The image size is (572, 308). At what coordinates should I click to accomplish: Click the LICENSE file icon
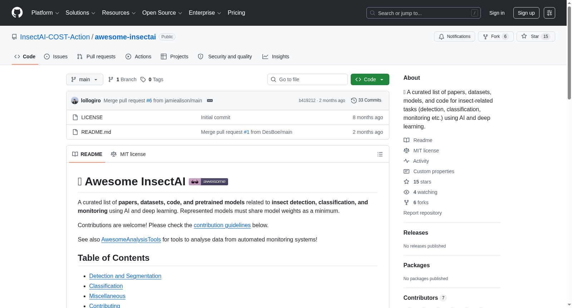click(75, 117)
